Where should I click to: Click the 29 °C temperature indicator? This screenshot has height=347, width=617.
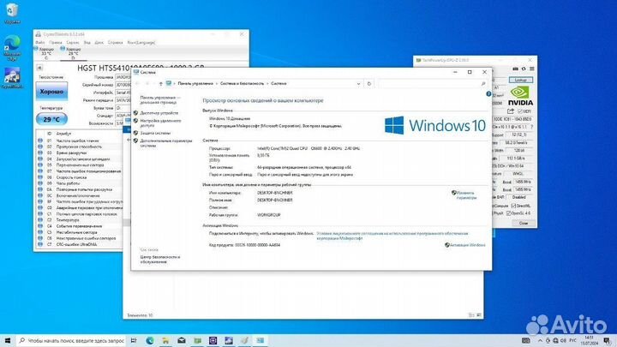pyautogui.click(x=52, y=121)
